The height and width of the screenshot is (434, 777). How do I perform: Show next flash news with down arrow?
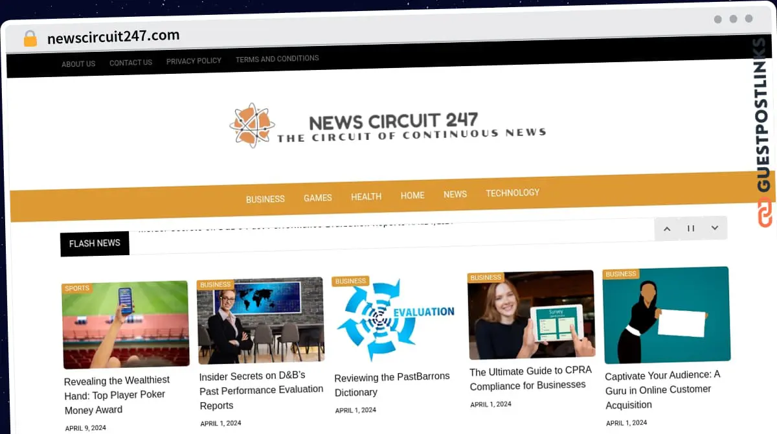coord(715,228)
